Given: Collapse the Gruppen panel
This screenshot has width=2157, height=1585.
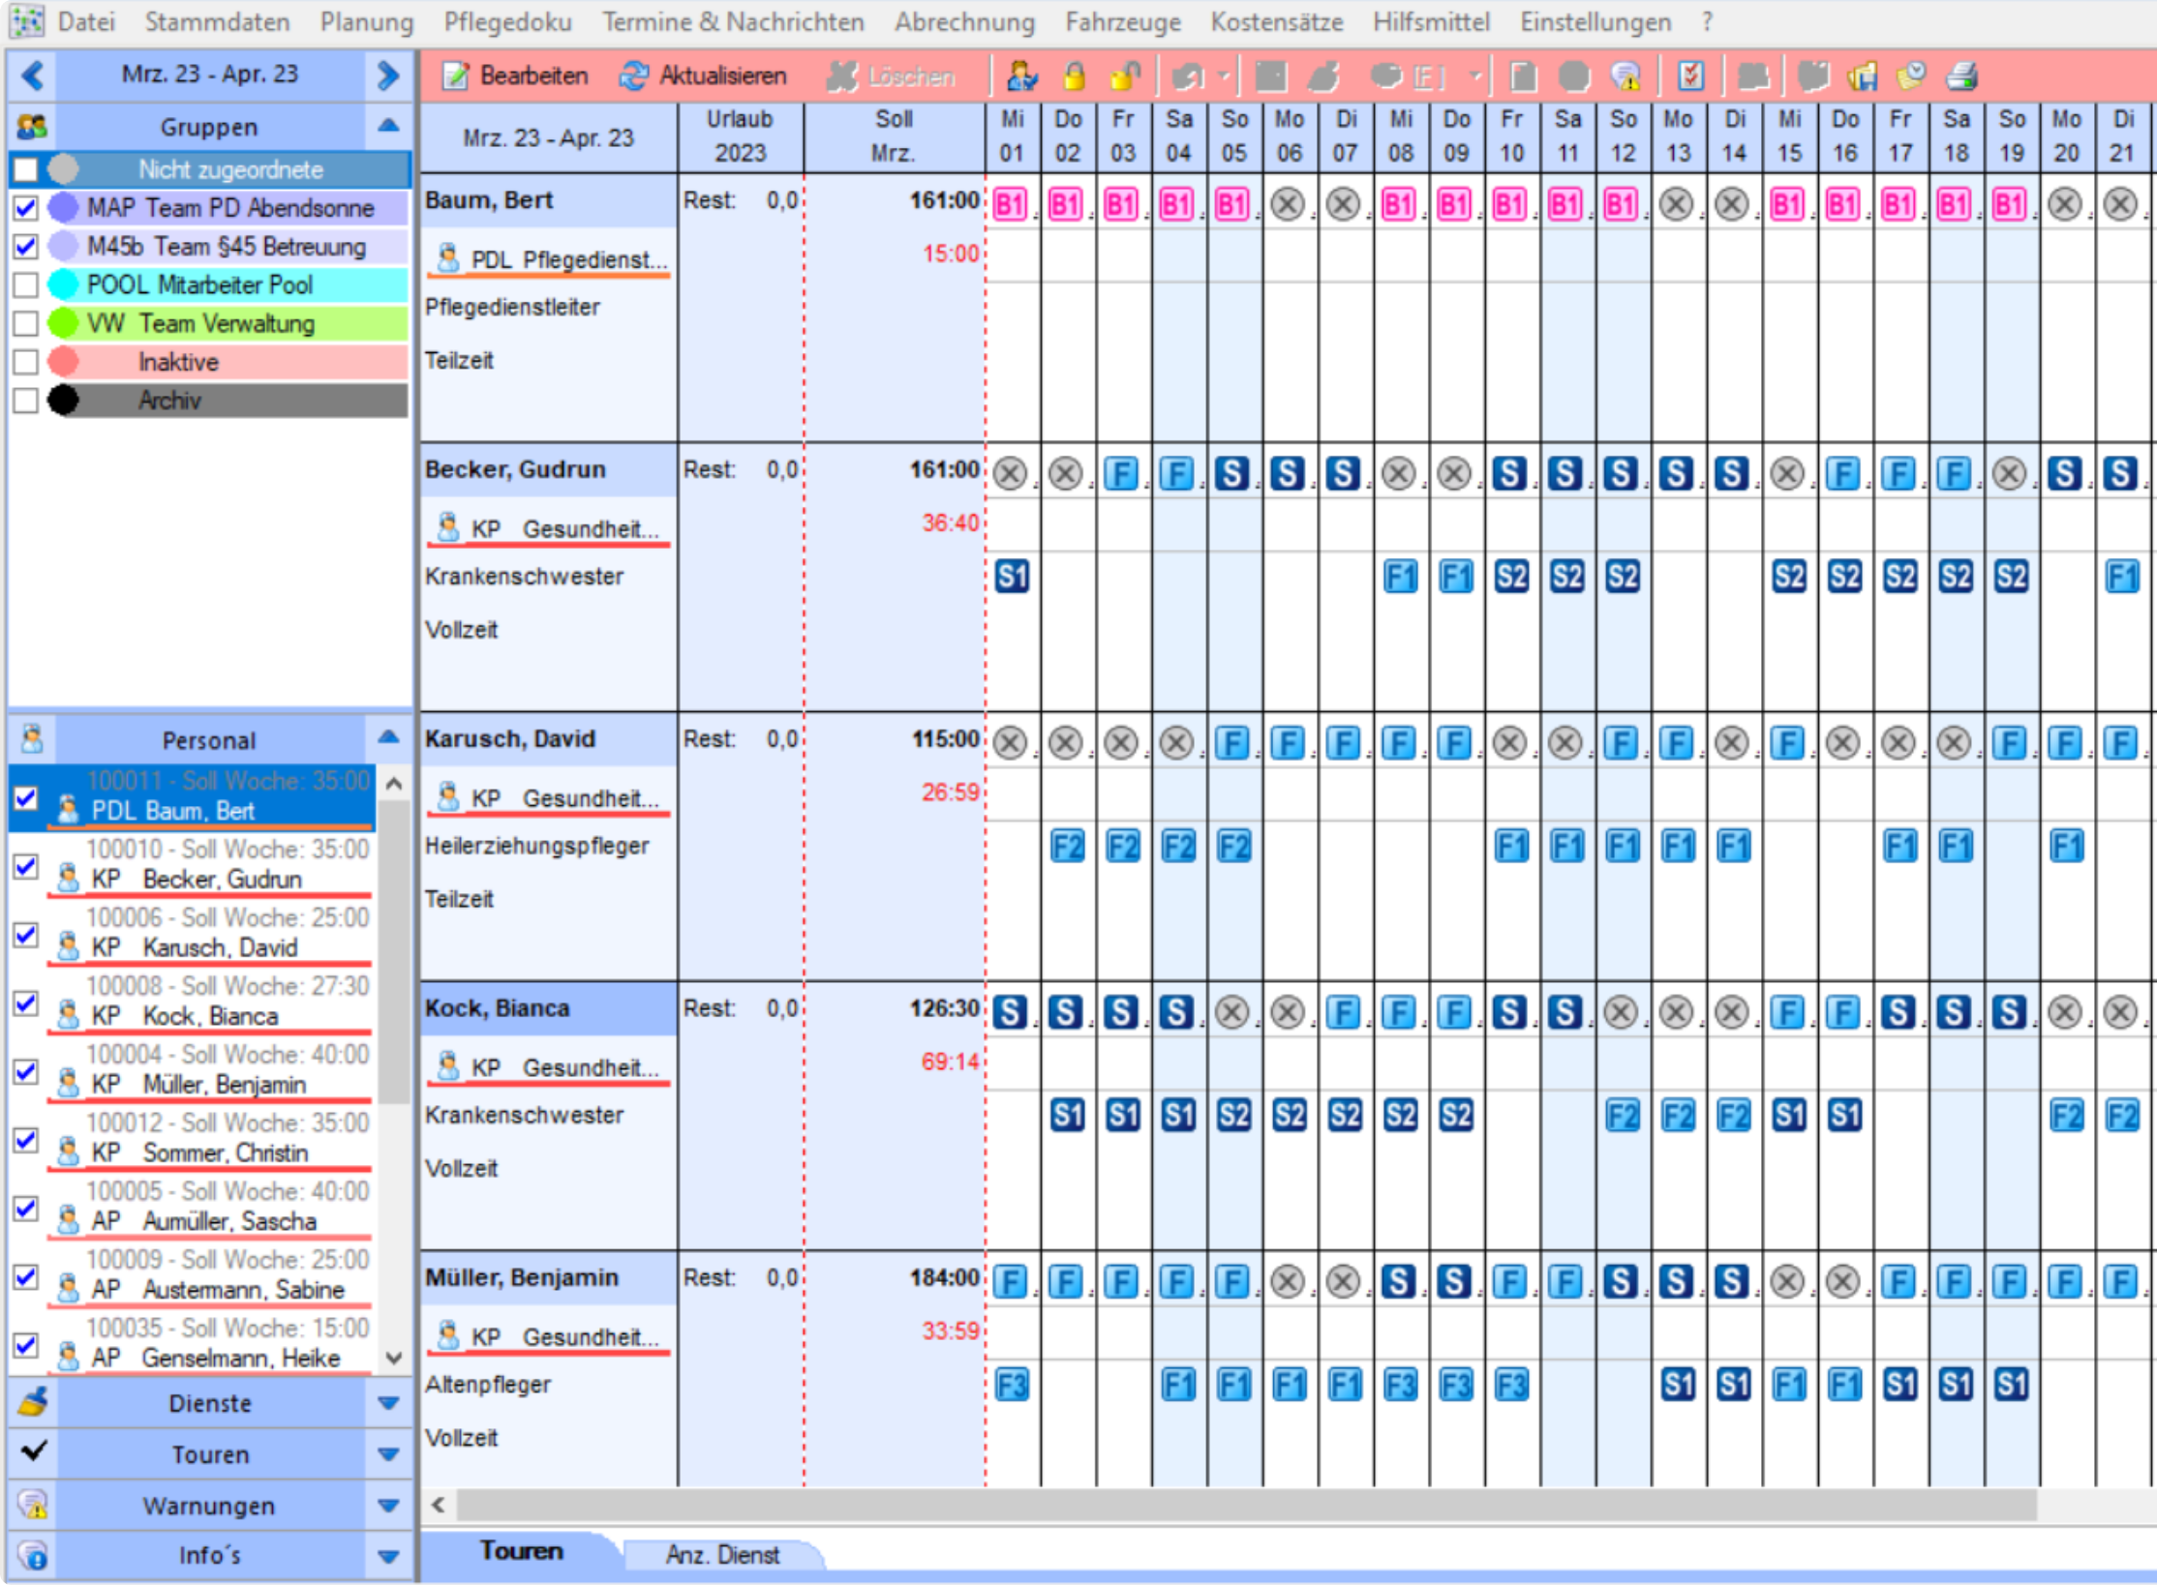Looking at the screenshot, I should [388, 126].
